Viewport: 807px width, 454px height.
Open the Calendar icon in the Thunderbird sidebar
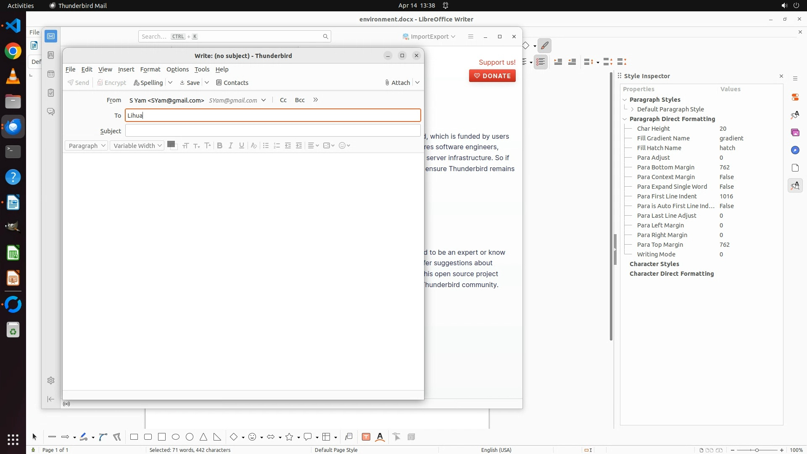pos(51,74)
